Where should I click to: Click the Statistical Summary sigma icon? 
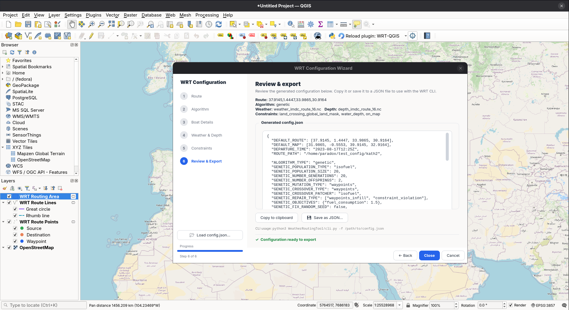click(320, 24)
